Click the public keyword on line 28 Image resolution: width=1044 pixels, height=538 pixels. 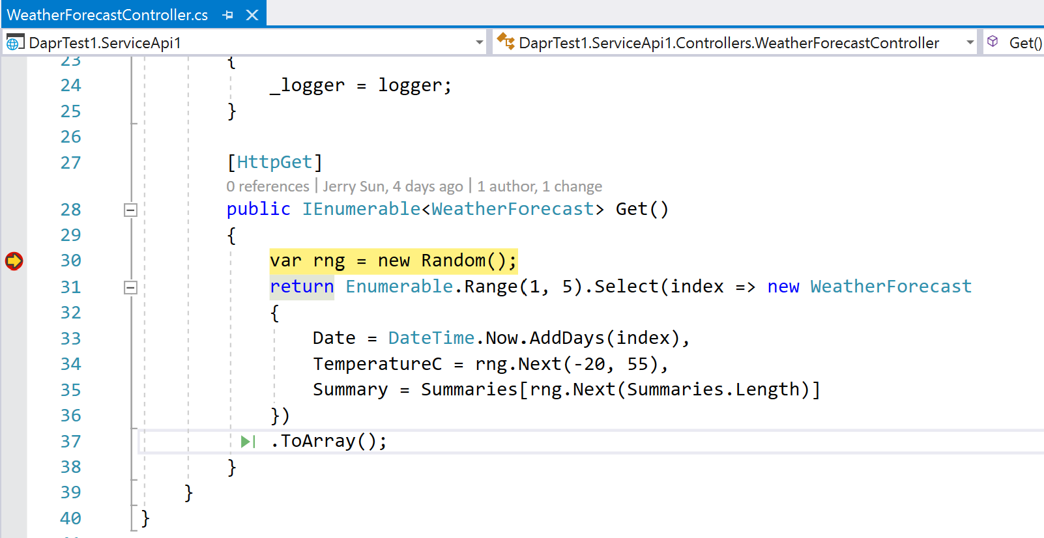pos(258,209)
